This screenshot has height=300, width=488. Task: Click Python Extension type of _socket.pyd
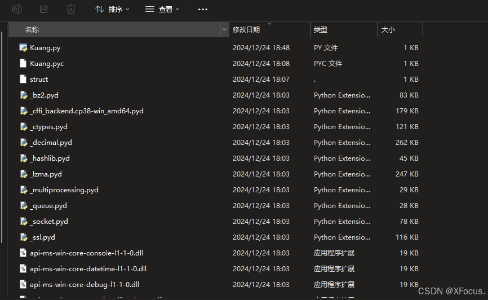342,222
